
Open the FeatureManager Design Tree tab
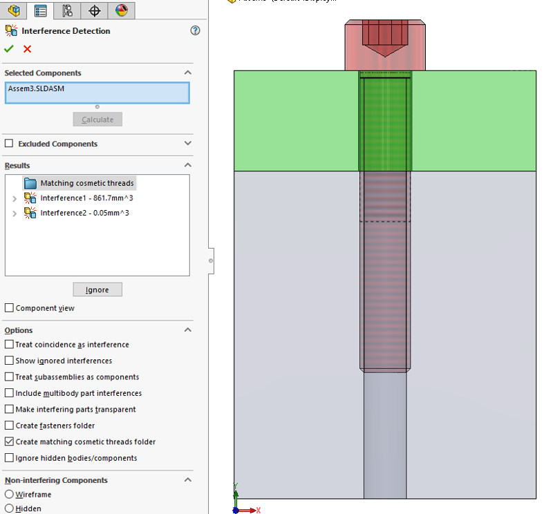[14, 10]
